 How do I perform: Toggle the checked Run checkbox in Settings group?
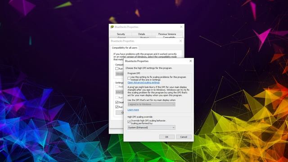[117, 107]
